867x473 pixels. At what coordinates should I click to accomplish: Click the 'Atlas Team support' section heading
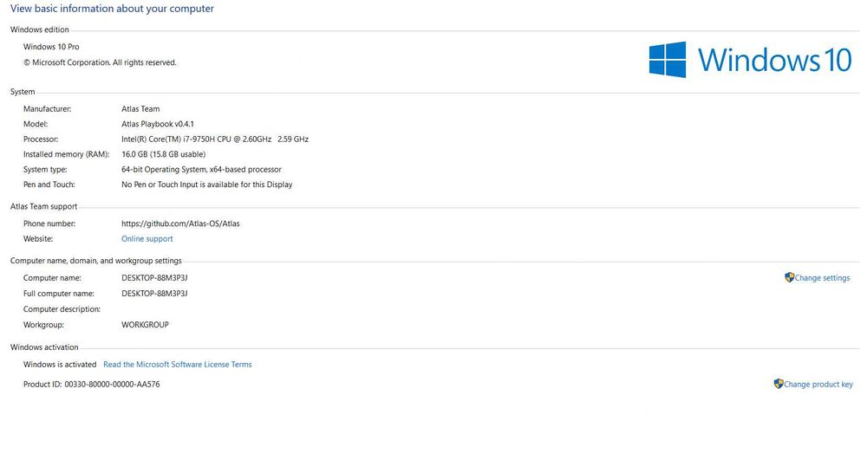point(43,207)
